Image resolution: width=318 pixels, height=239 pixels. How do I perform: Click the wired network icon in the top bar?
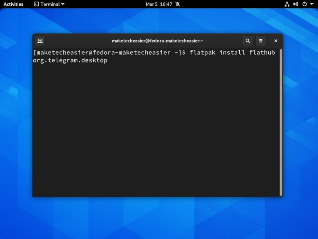(287, 4)
